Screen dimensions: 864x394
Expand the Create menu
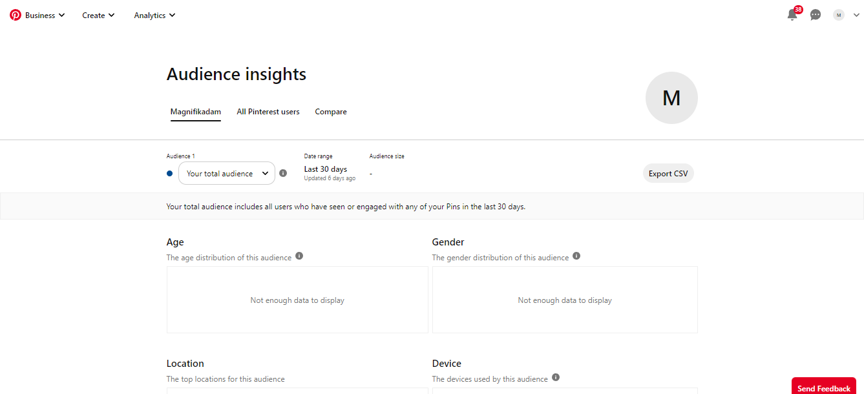point(98,16)
